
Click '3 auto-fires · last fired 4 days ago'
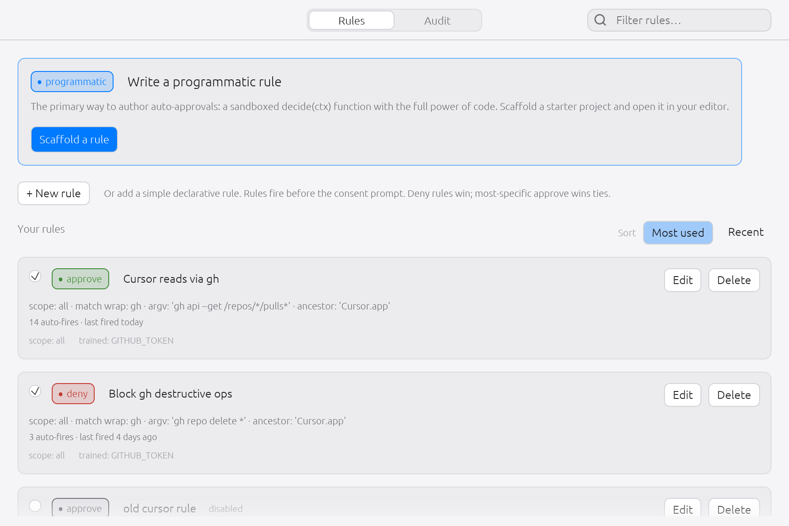coord(93,437)
